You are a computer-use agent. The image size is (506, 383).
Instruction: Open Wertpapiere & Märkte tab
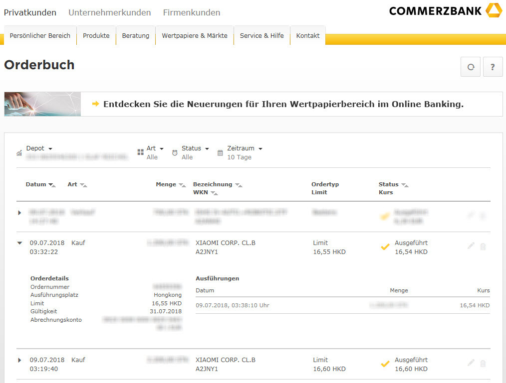point(195,35)
